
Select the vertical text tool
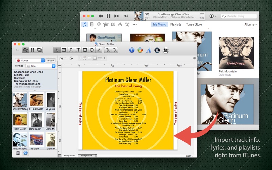pos(78,50)
